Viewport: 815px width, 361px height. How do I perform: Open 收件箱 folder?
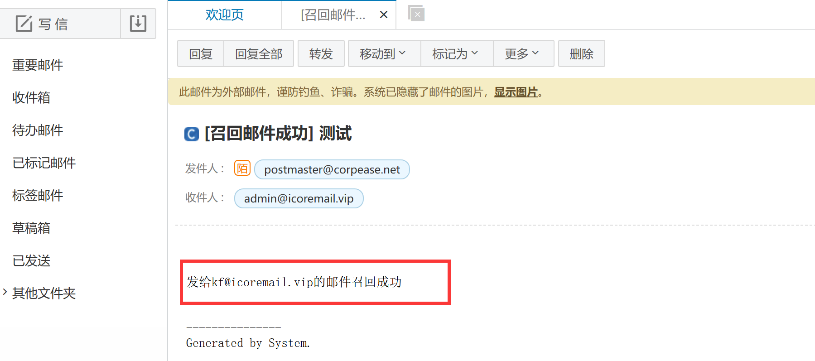[31, 97]
